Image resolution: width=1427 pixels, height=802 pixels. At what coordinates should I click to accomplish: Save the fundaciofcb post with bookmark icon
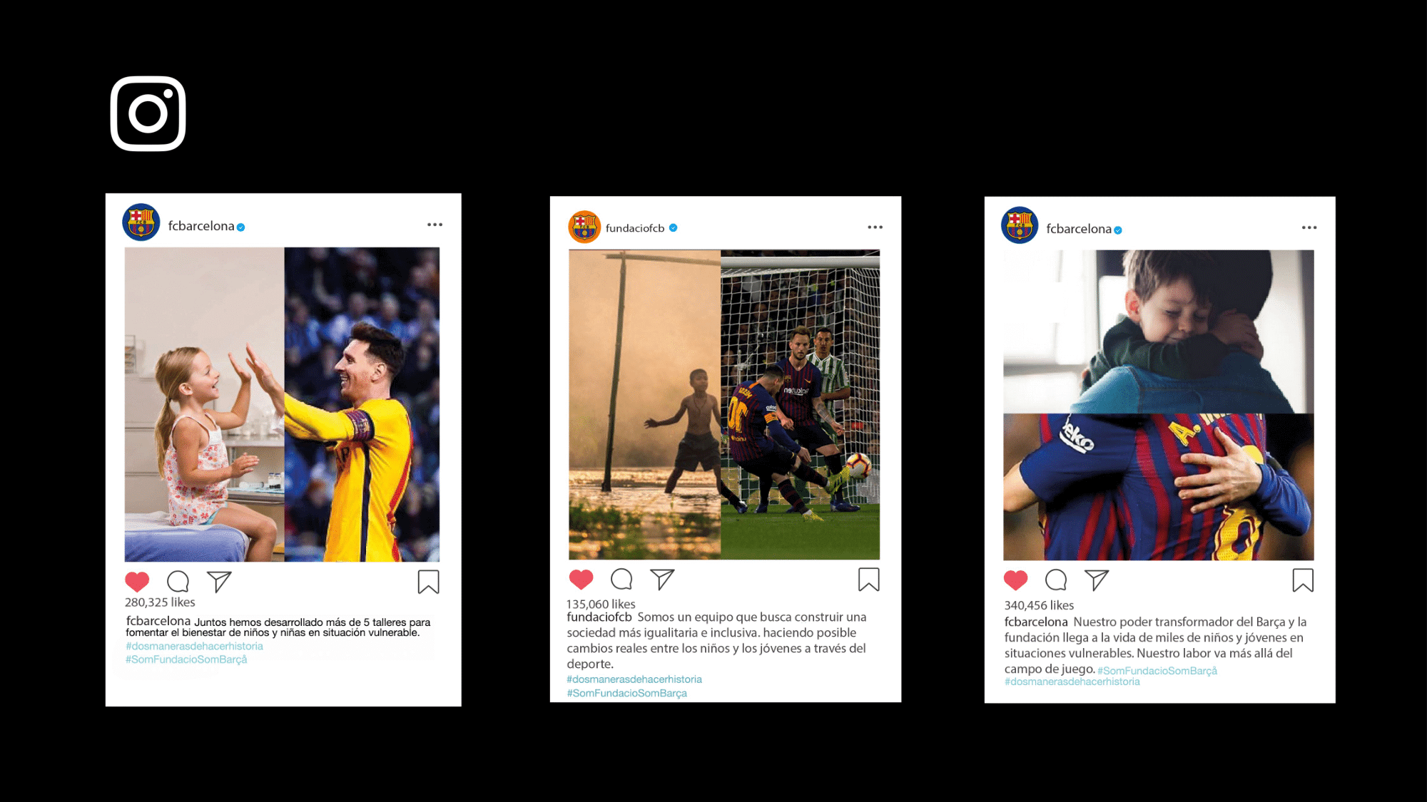tap(868, 580)
